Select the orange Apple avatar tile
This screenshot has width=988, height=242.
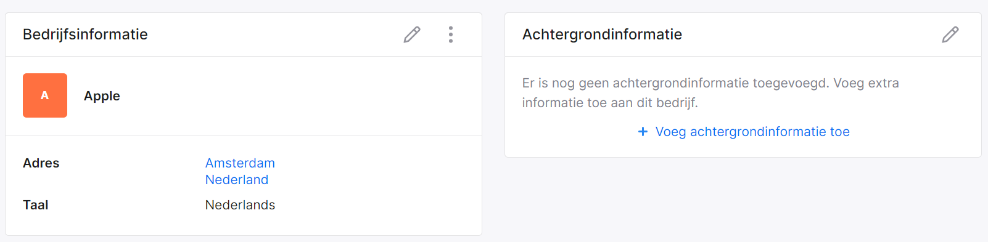point(45,95)
